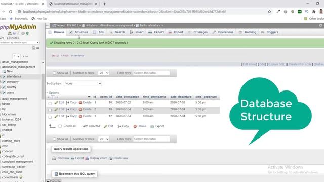
Task: Open the Import tab
Action: point(176,32)
